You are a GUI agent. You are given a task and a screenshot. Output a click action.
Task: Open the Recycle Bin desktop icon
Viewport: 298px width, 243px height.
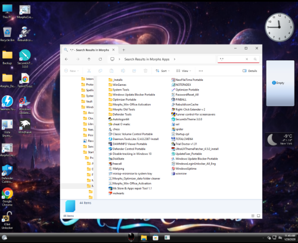[x=7, y=34]
